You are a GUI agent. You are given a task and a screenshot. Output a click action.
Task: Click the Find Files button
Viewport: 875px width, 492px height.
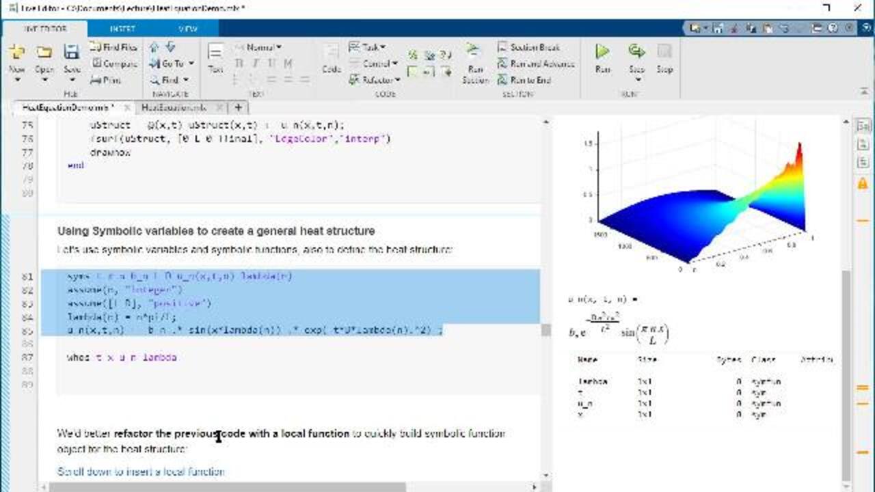[113, 47]
